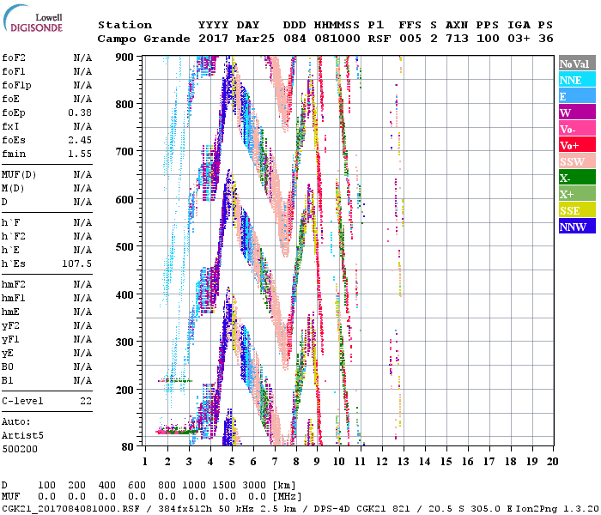Click the 13 MHz frequency axis label

pos(404,462)
